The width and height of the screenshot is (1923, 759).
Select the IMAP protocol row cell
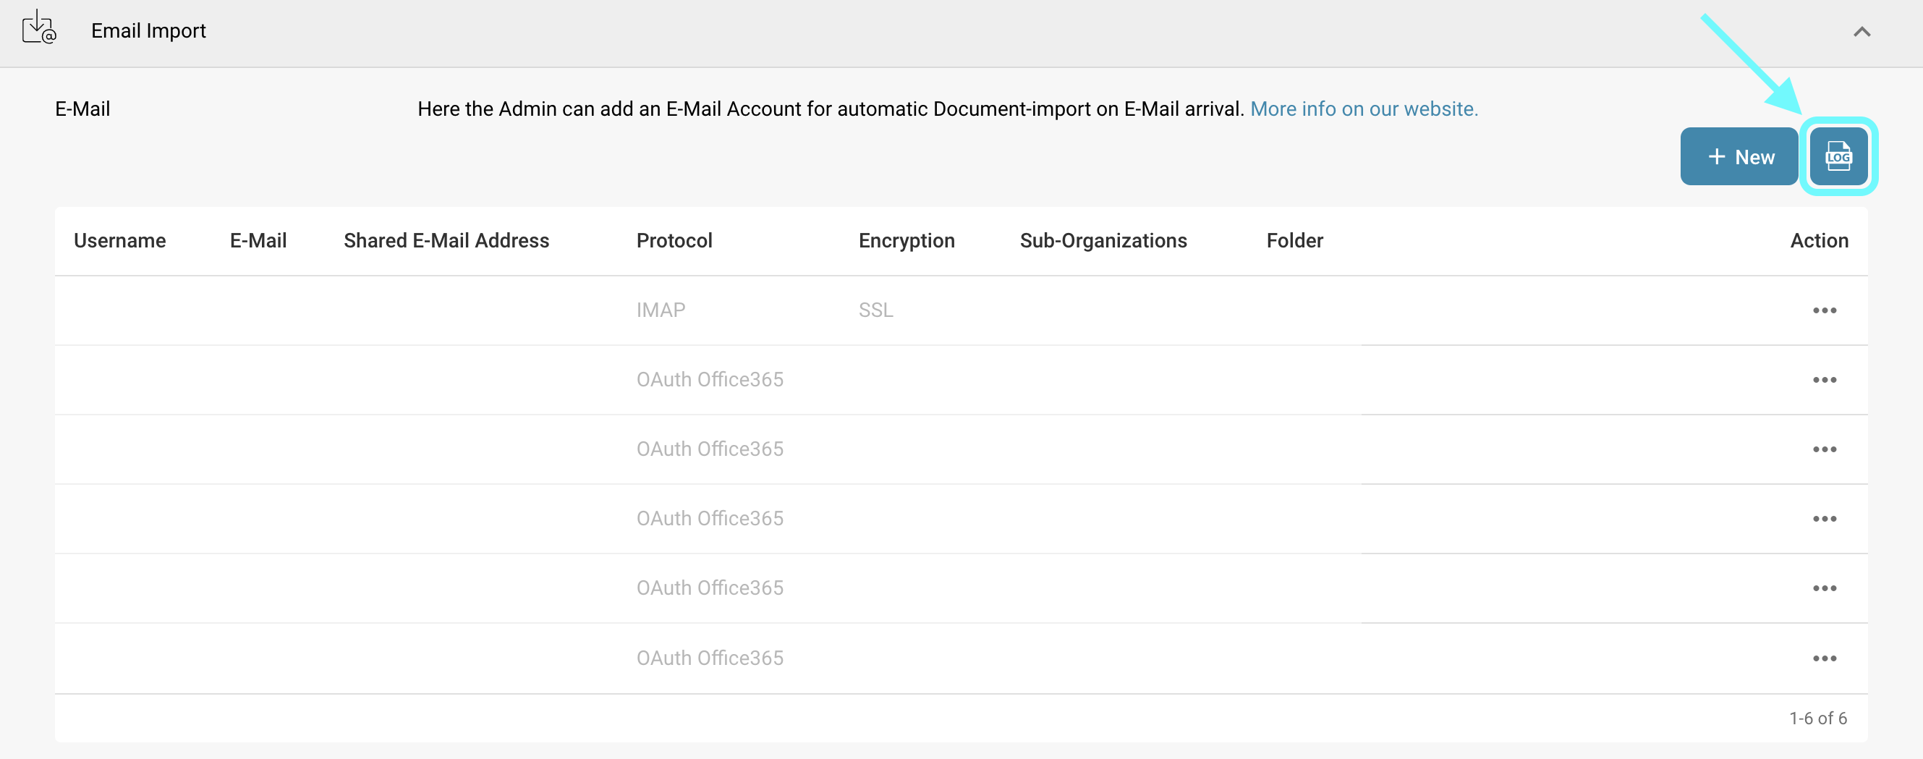(x=661, y=310)
